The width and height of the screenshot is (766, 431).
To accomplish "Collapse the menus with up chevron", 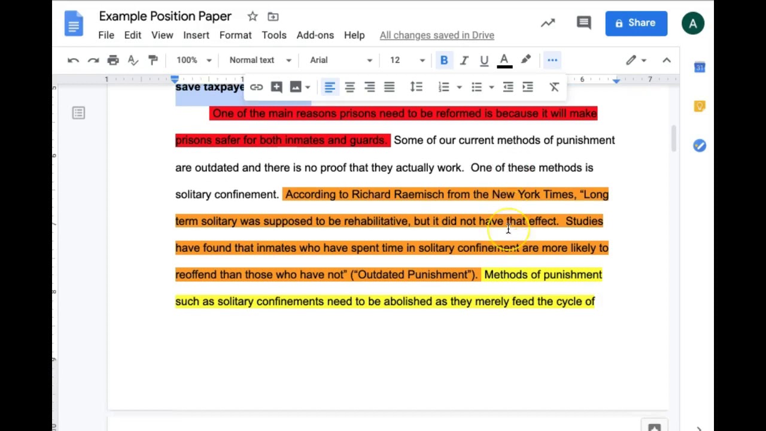I will [x=667, y=60].
